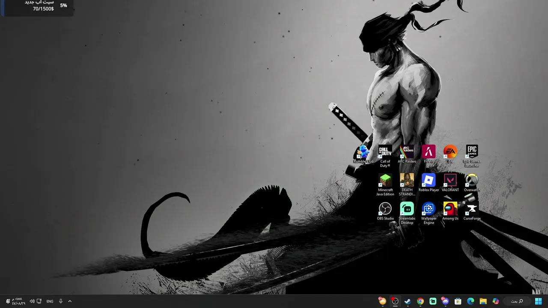Select the Overwatch desktop icon
The width and height of the screenshot is (548, 308).
click(472, 183)
